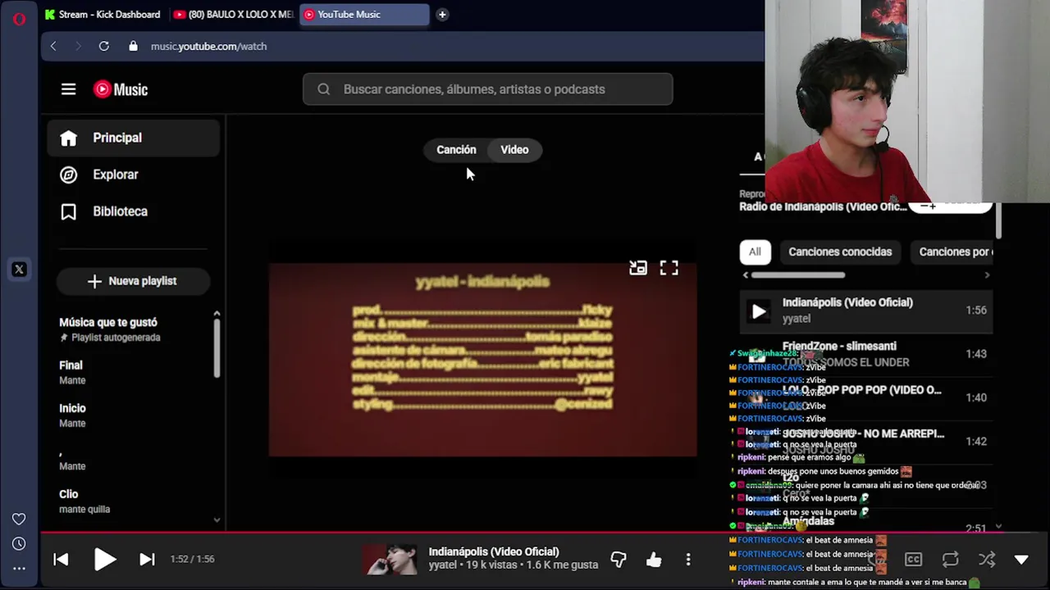Click sidebar playlist scrollbar thumb
This screenshot has height=590, width=1050.
click(x=217, y=348)
